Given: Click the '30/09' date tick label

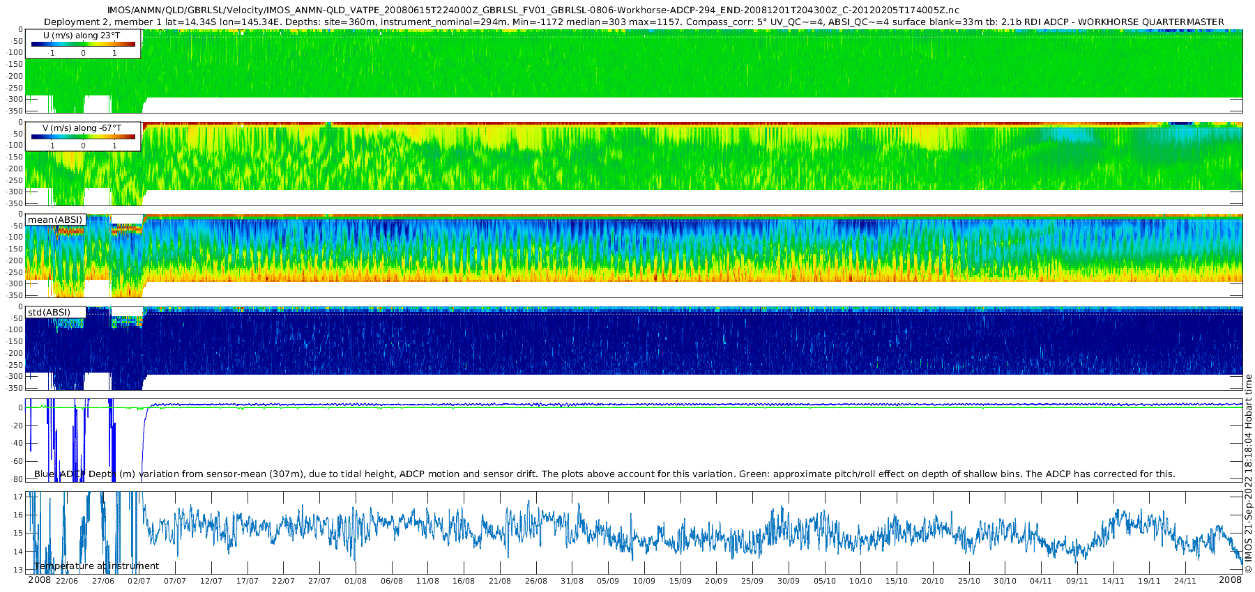Looking at the screenshot, I should [x=789, y=581].
